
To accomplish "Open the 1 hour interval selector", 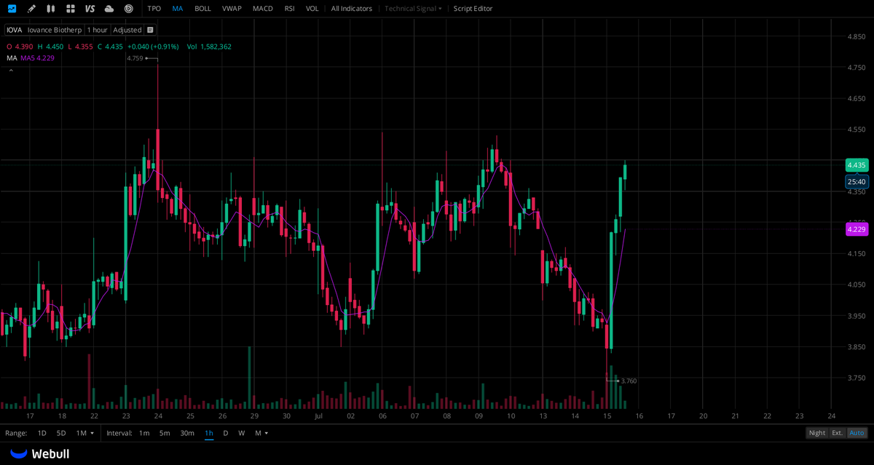I will click(97, 30).
